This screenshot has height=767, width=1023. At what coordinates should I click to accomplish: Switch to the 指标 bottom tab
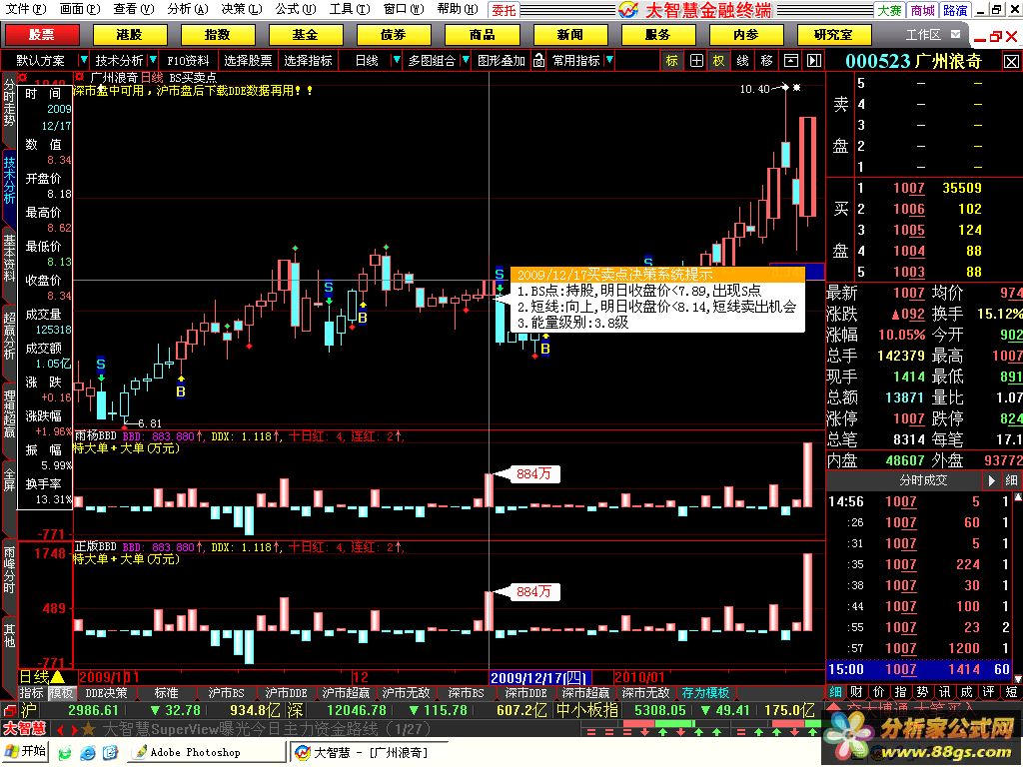[x=31, y=693]
